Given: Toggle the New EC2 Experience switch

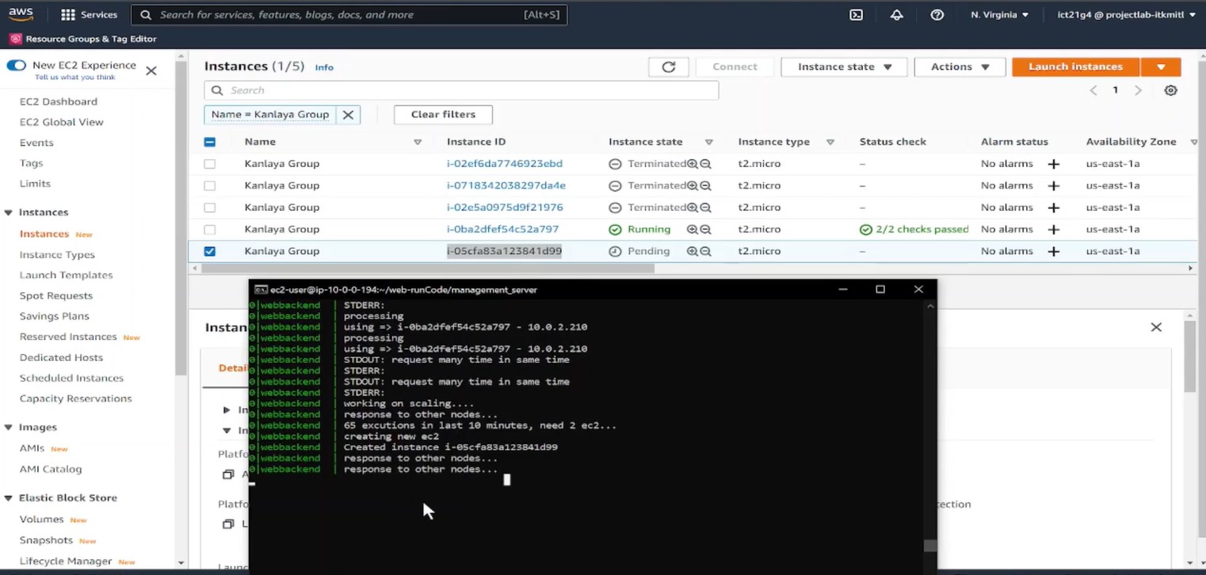Looking at the screenshot, I should [x=16, y=65].
